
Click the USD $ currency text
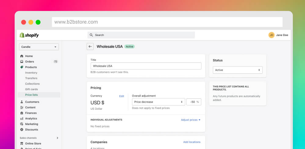98,103
